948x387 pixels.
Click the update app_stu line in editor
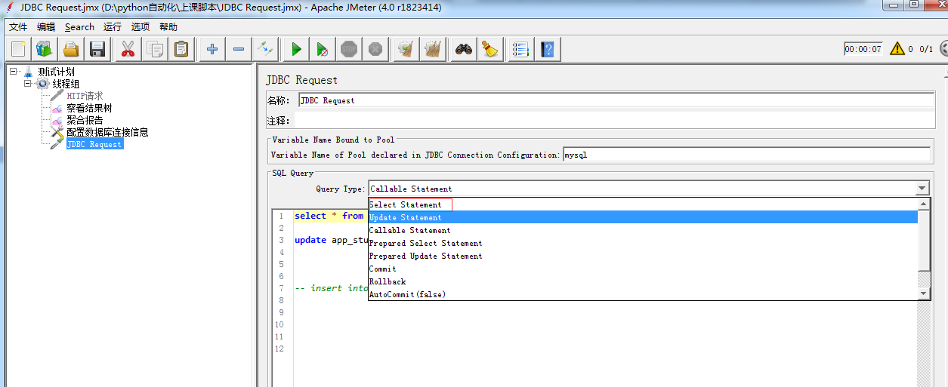[331, 240]
